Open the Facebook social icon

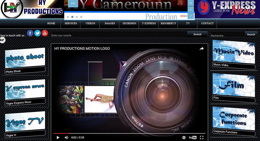30,33
